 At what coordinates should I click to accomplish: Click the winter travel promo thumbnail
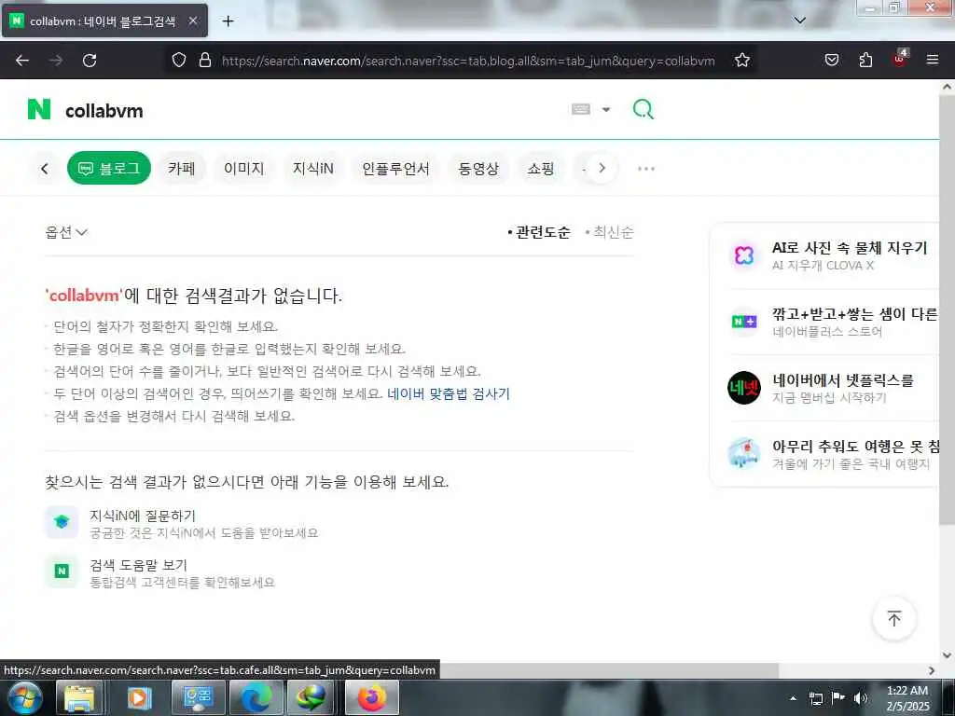[744, 454]
